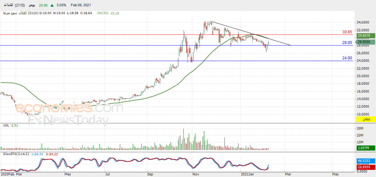Image resolution: width=376 pixels, height=177 pixels.
Task: Click the VOL indicator label
Action: 6,125
